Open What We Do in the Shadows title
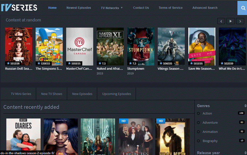247x155 pixels. [232, 69]
